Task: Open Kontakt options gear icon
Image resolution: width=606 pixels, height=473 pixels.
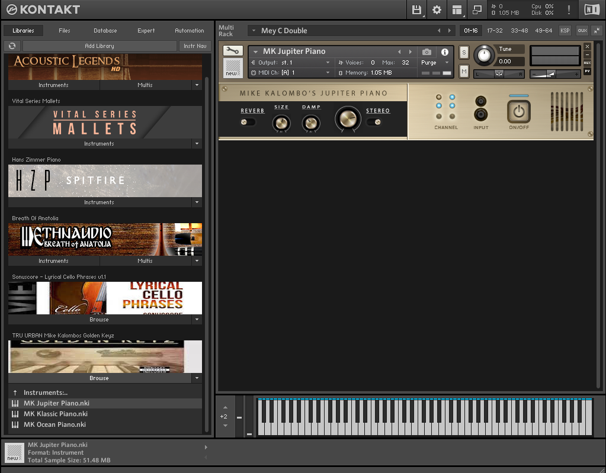Action: click(x=437, y=9)
